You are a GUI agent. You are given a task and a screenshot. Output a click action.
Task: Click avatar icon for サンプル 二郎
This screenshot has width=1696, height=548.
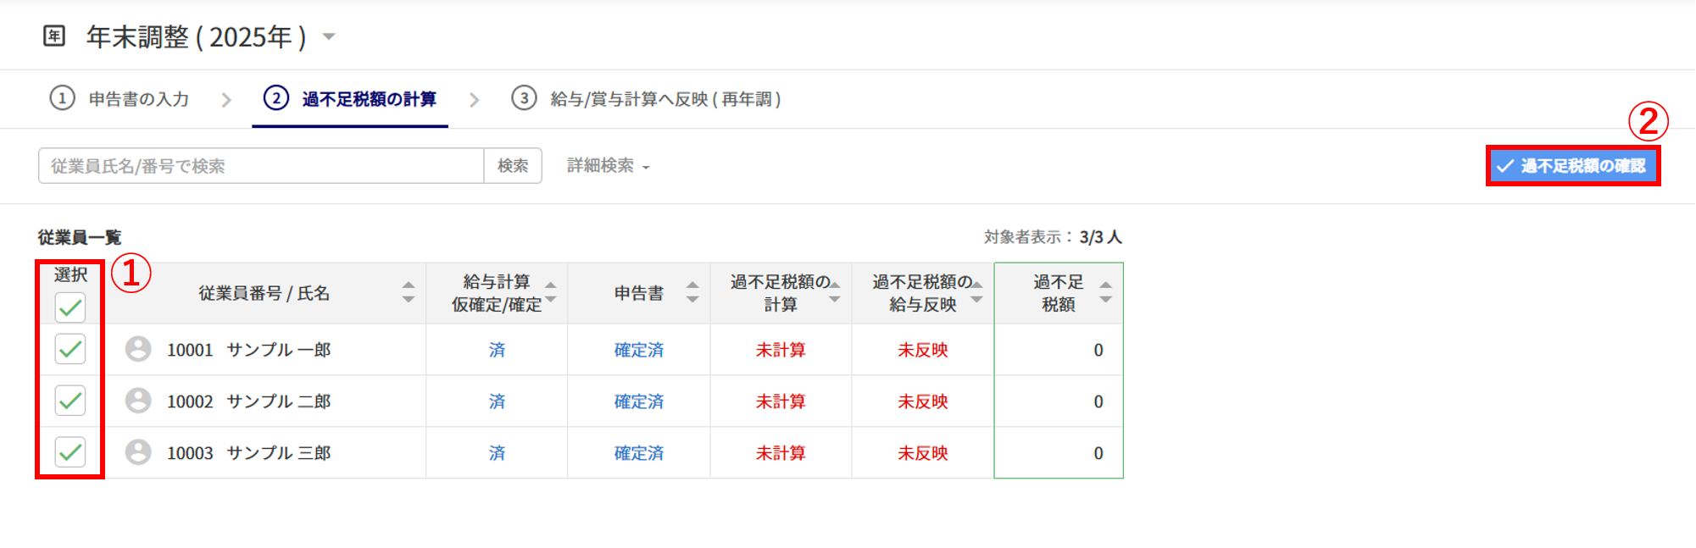click(138, 401)
